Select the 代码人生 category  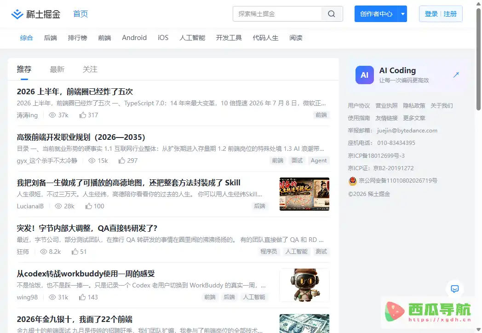pos(265,38)
